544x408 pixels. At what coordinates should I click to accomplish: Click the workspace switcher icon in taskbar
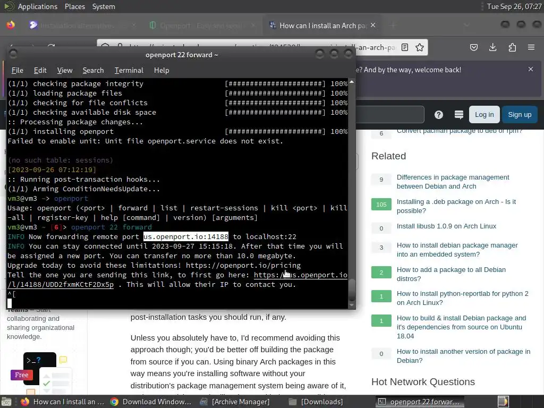[x=503, y=402]
